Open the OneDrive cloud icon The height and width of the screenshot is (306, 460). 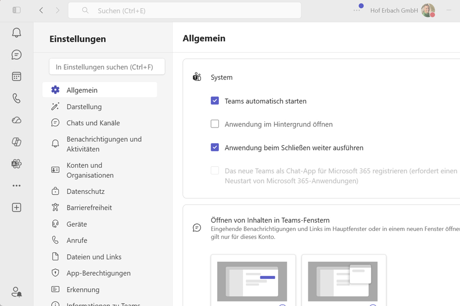coord(16,120)
